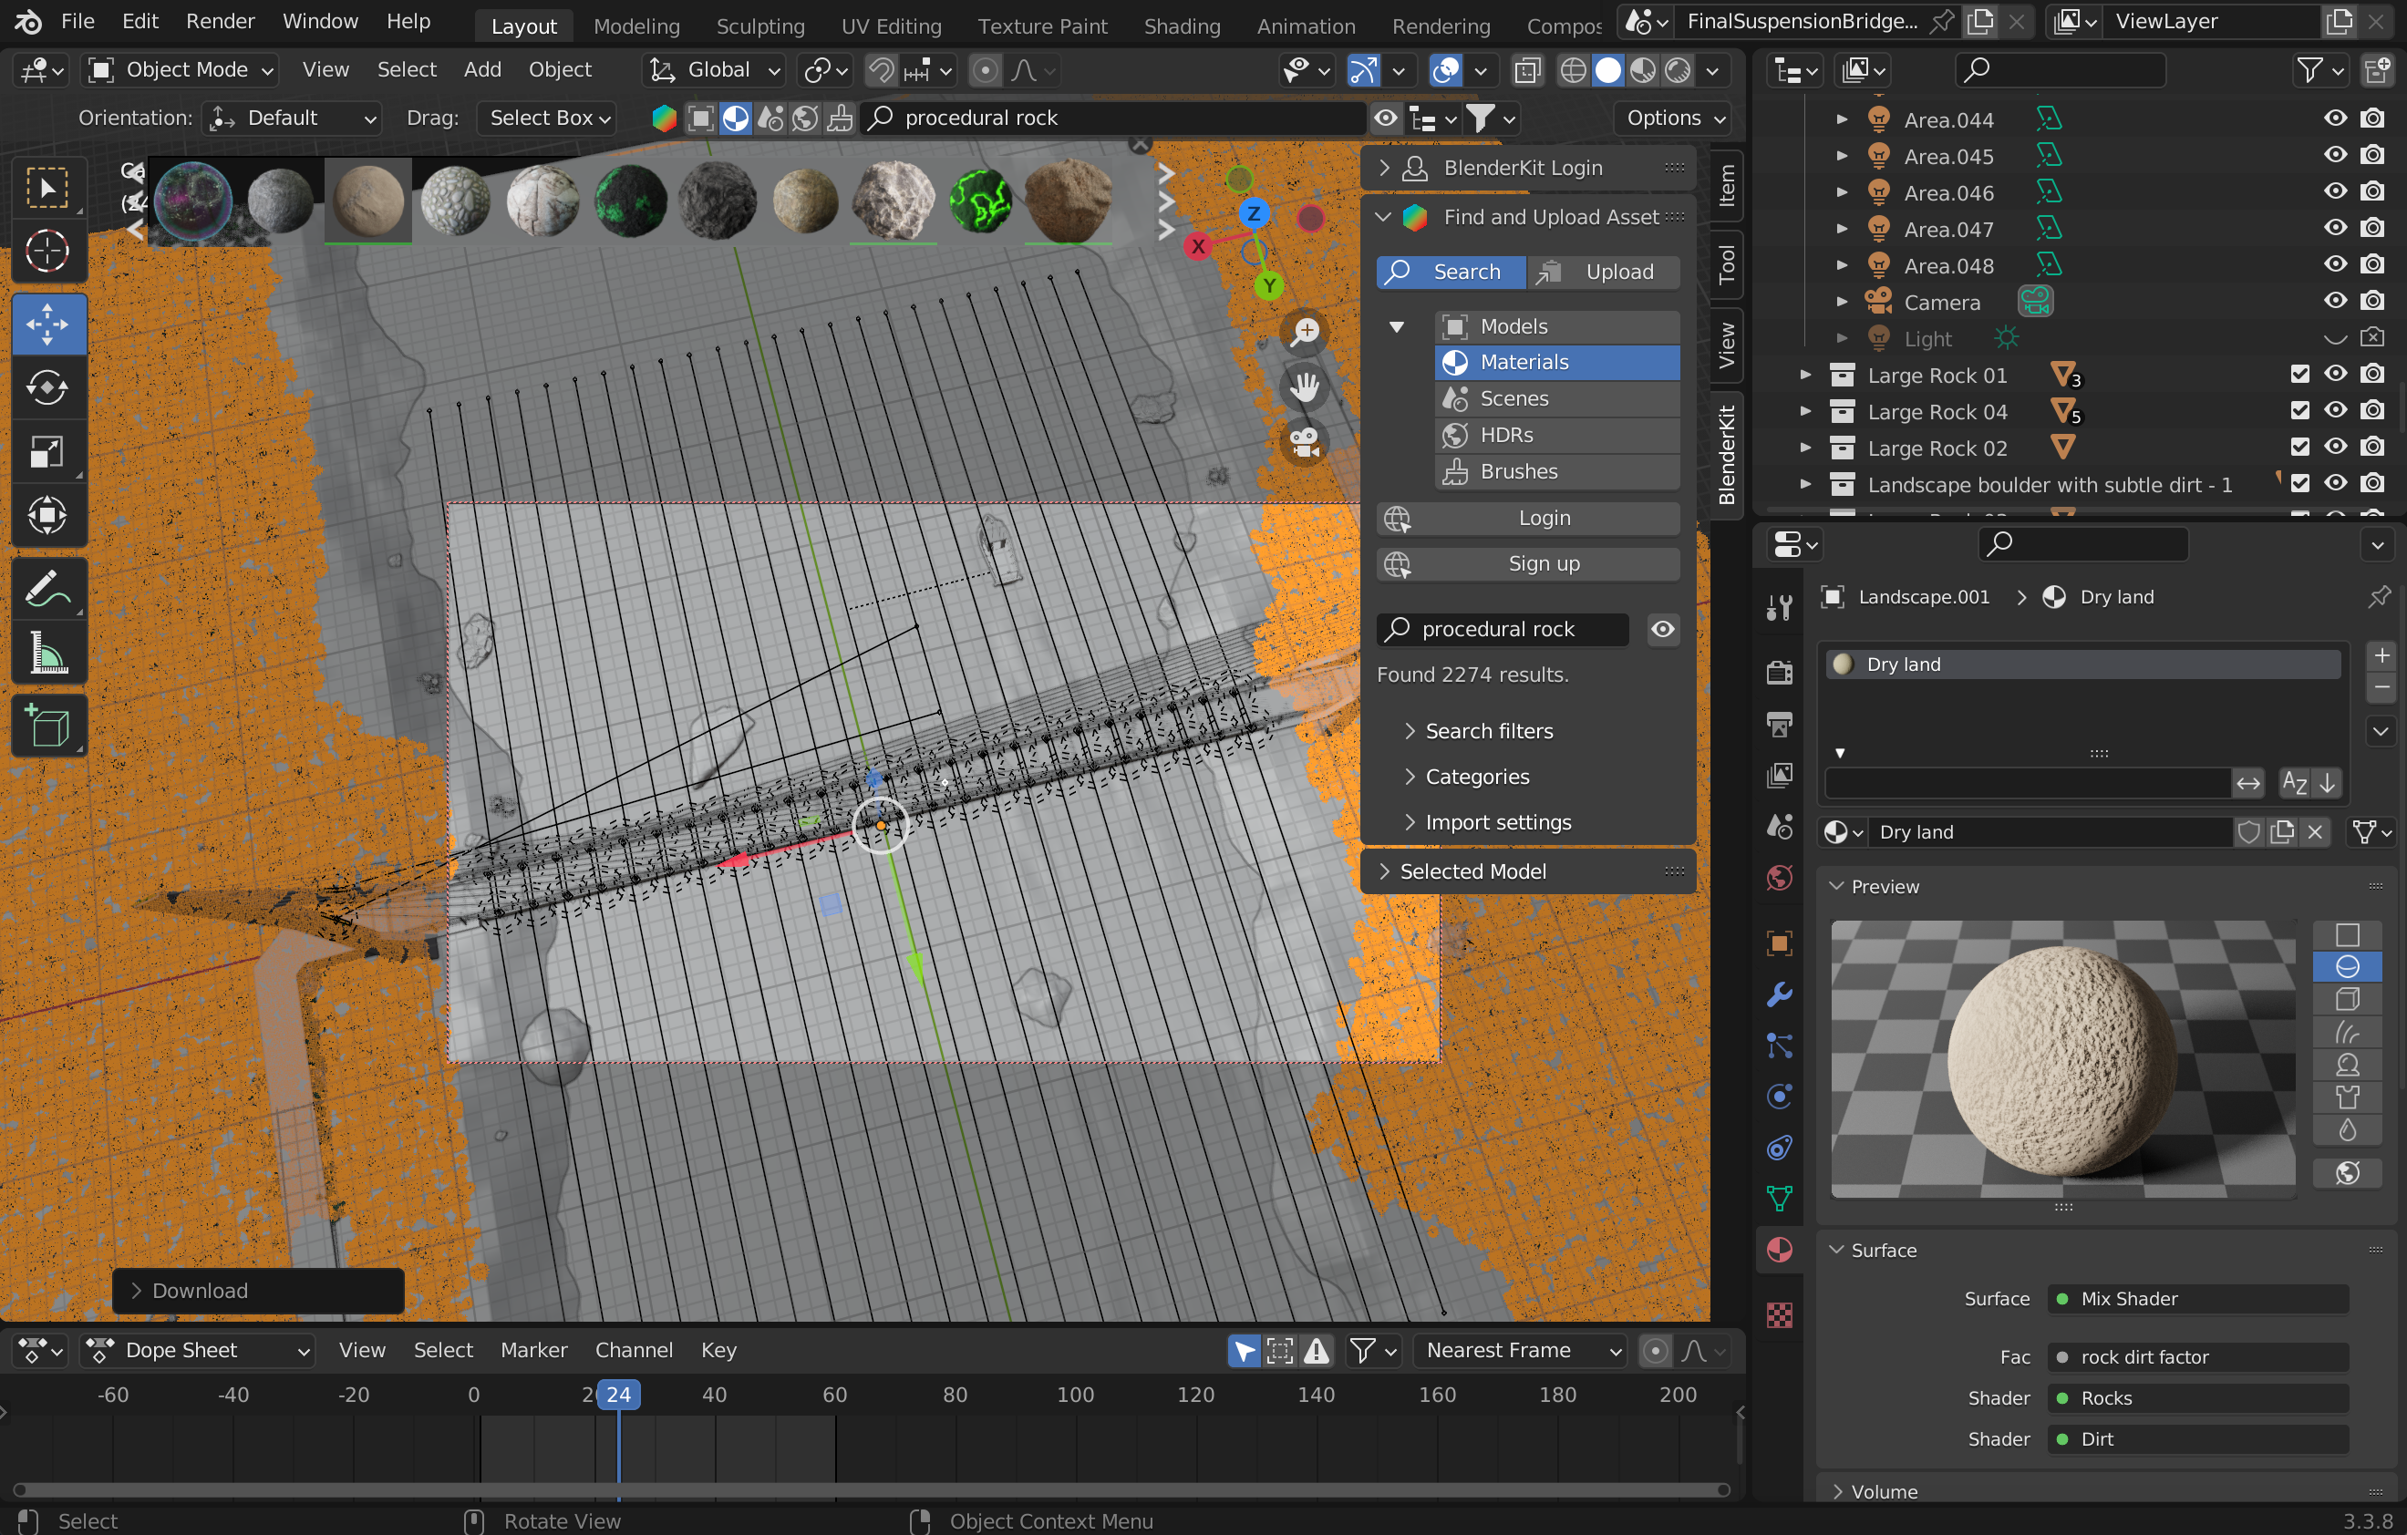Uncheck Large Rock 02 in the outliner
Screen dimensions: 2407x1535
[2300, 447]
